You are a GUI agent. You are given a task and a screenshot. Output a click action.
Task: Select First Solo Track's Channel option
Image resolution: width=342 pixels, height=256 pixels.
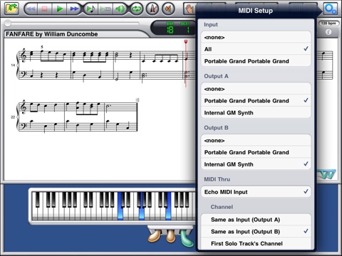point(256,243)
